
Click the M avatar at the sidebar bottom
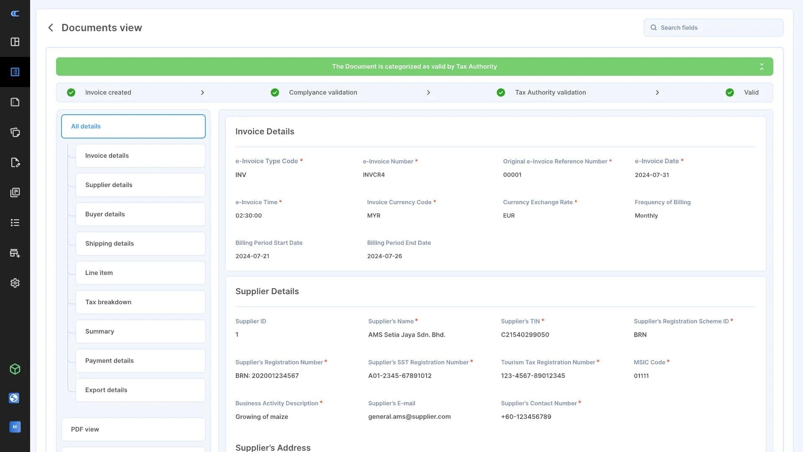pyautogui.click(x=15, y=427)
